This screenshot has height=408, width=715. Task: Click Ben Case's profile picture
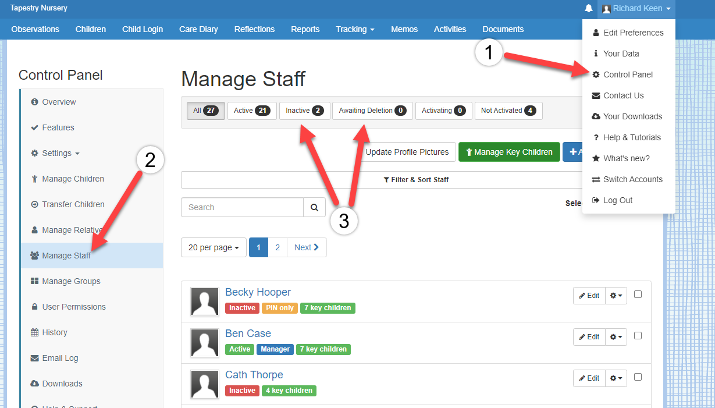click(x=205, y=342)
